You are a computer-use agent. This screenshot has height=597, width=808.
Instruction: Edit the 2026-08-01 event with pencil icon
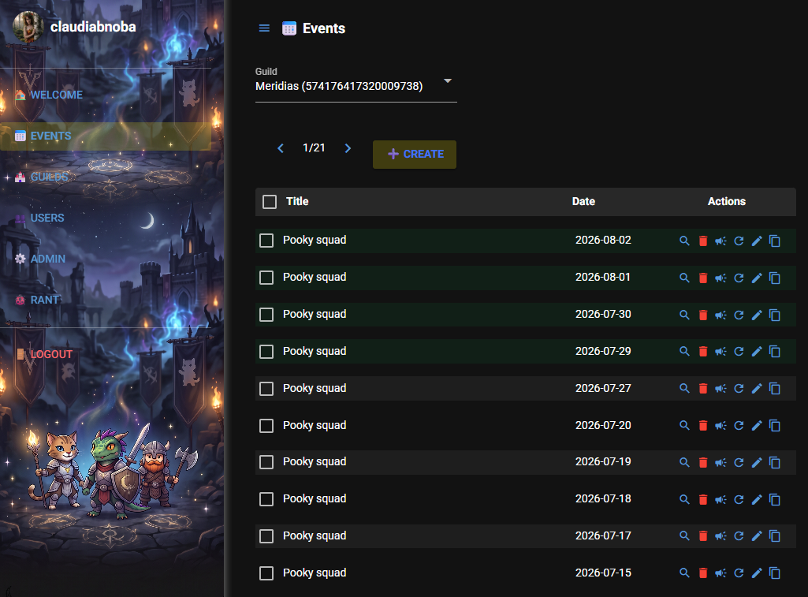(x=757, y=278)
